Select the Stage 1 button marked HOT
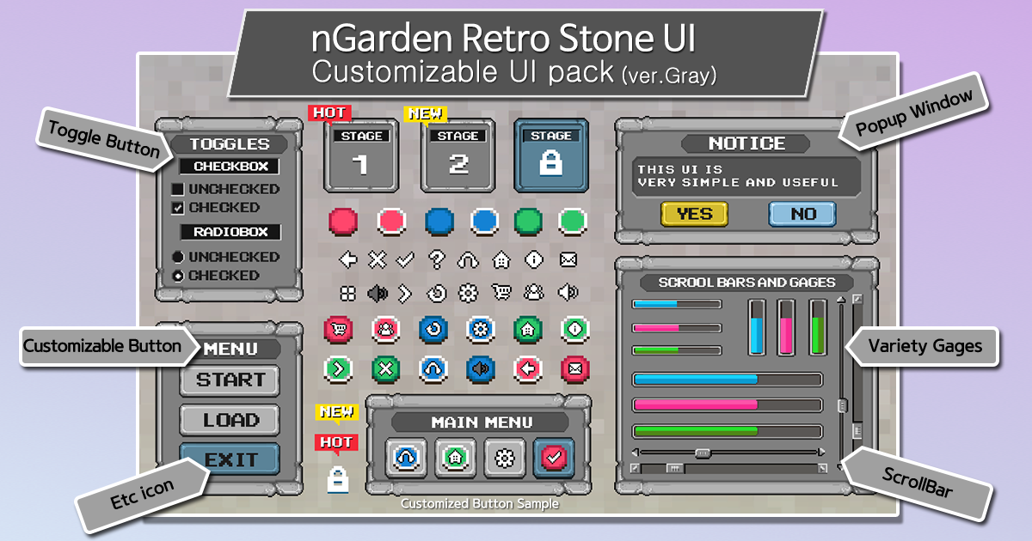Image resolution: width=1032 pixels, height=541 pixels. pos(361,155)
